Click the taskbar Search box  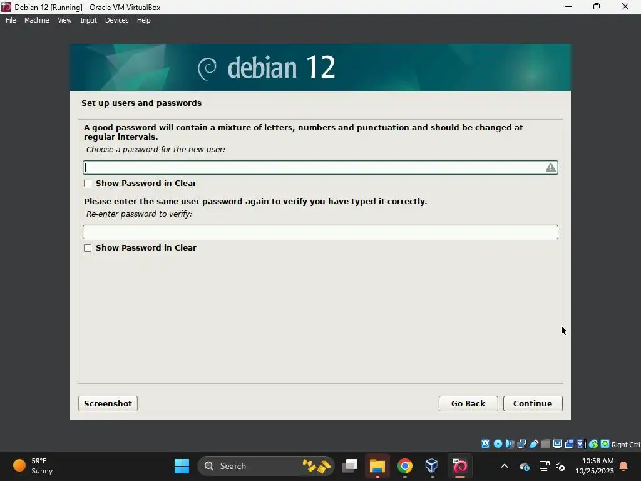pos(265,466)
